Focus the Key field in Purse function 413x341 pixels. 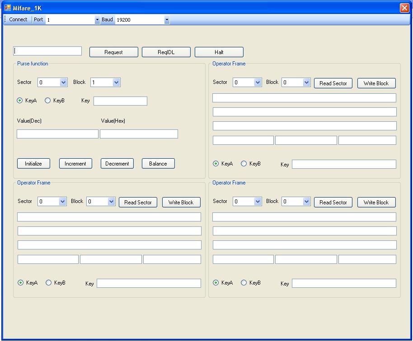tap(120, 101)
